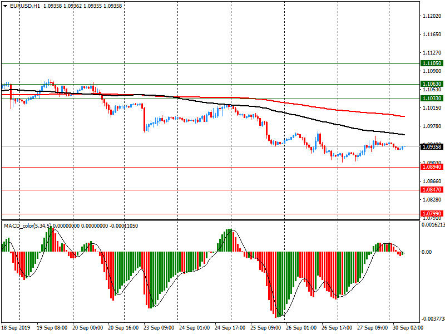Select the 26 Sep 17:00 time label
Viewport: 445px width, 334px height.
pyautogui.click(x=337, y=327)
